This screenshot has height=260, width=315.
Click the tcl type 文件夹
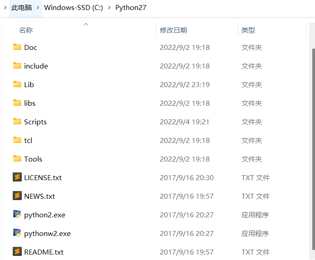click(x=252, y=141)
